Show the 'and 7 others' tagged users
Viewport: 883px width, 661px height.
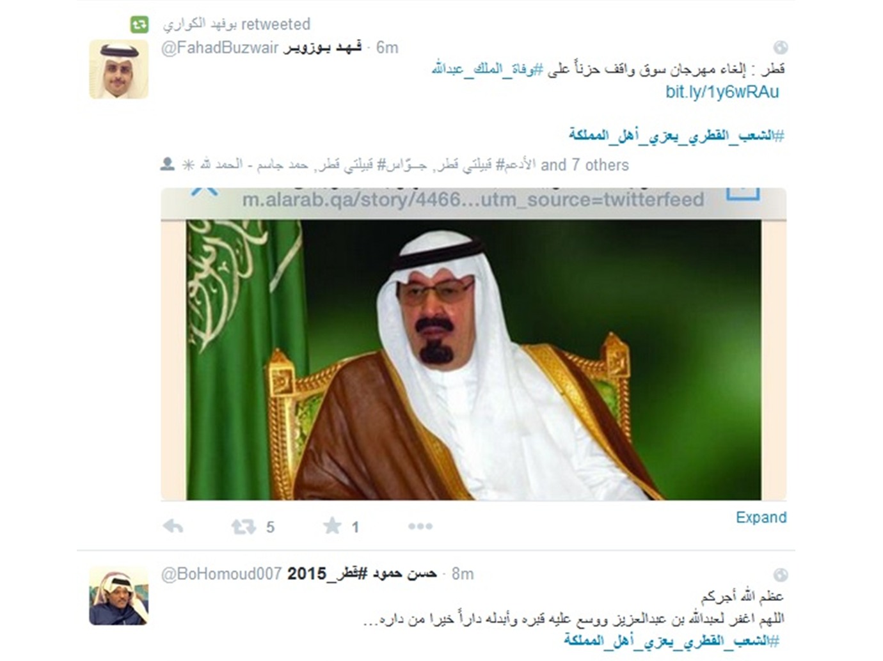(585, 165)
